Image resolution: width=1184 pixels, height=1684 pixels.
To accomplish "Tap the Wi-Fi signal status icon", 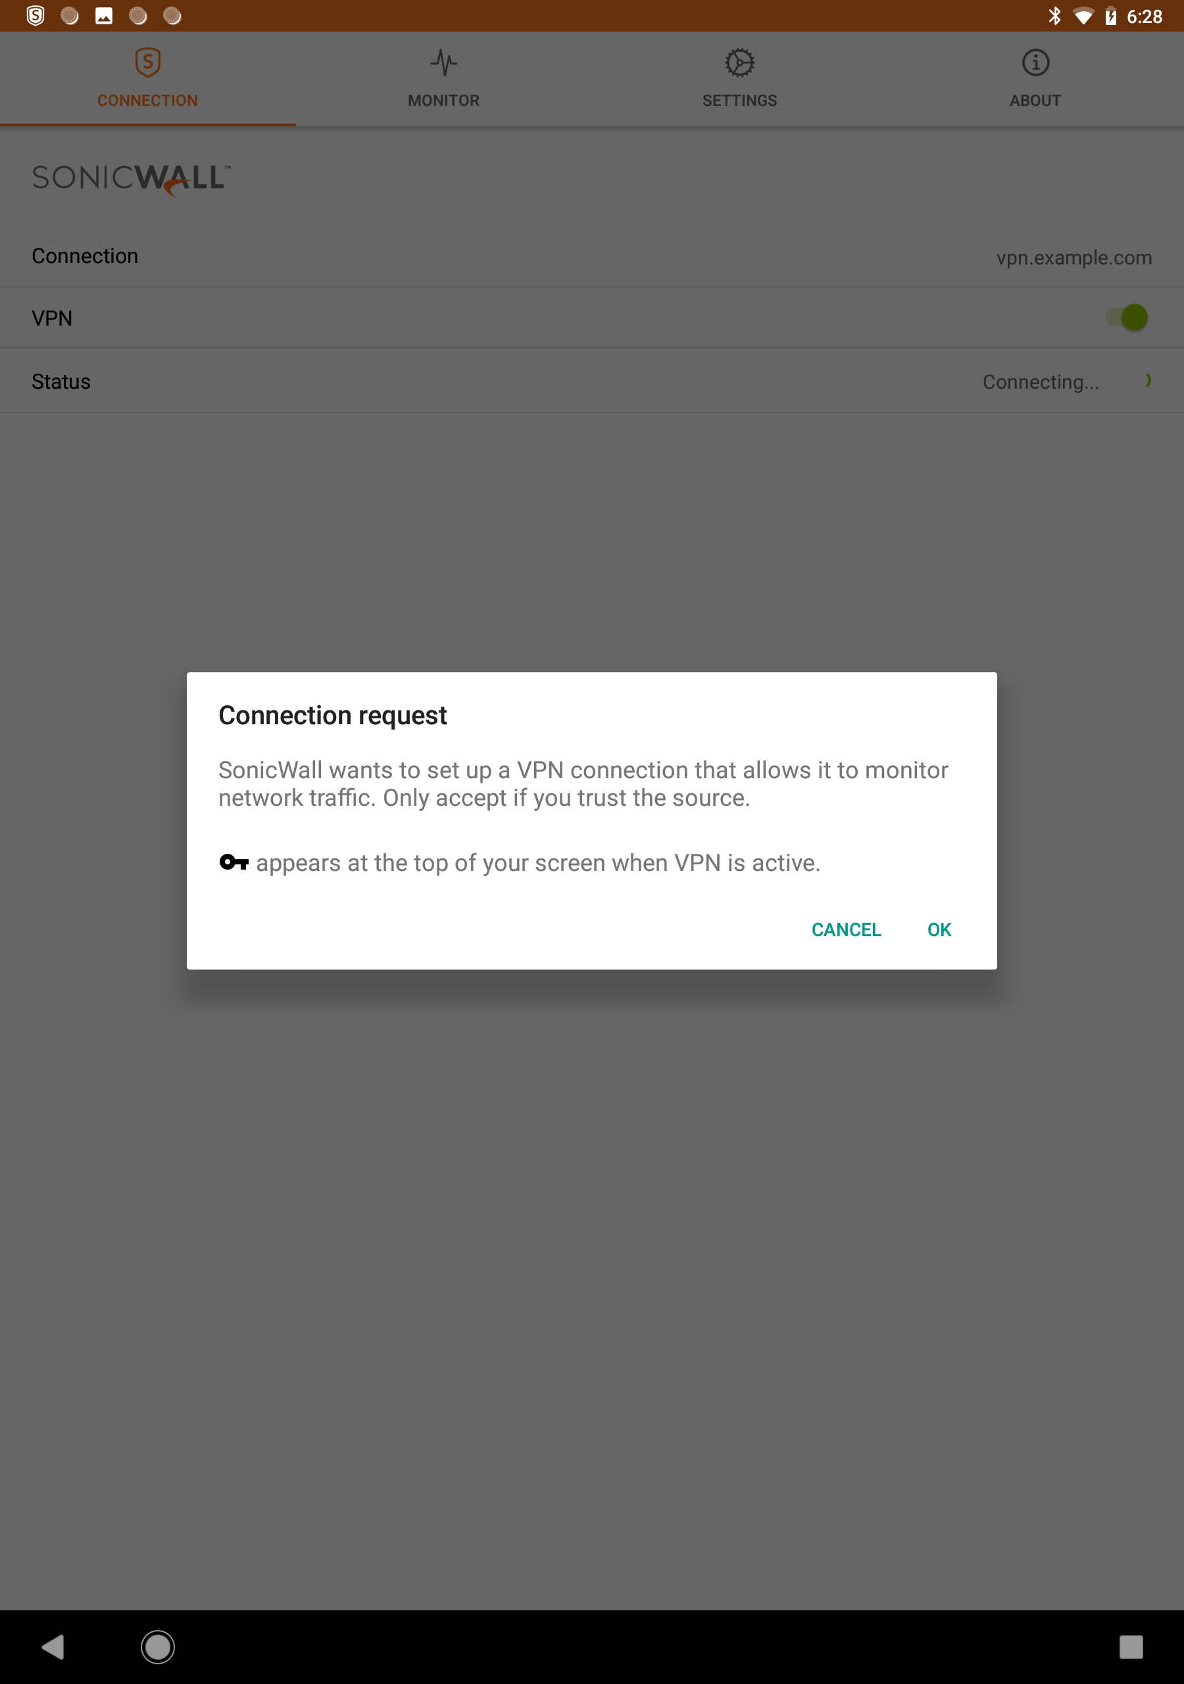I will click(x=1083, y=16).
